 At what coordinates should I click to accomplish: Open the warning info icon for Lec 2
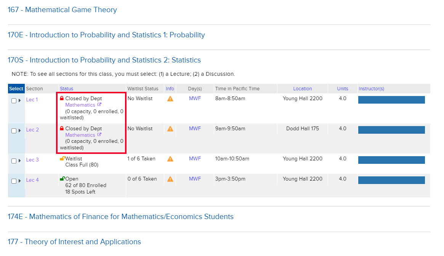coord(170,129)
